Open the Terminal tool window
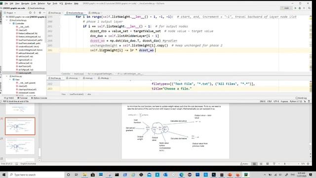Viewport: 316px width, 178px height. (x=22, y=98)
